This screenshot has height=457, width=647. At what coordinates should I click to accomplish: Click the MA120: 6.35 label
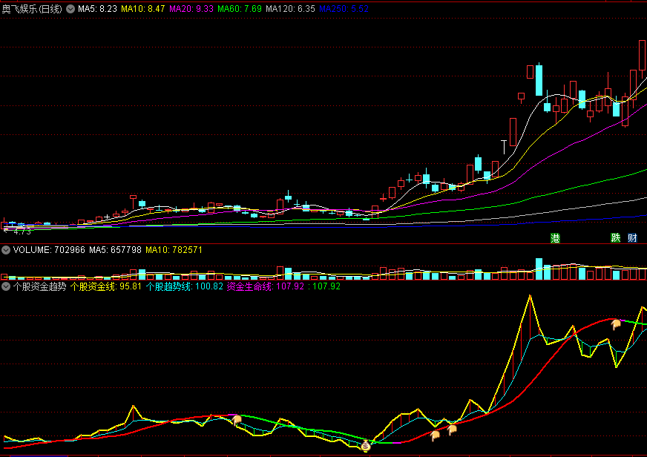coord(291,9)
